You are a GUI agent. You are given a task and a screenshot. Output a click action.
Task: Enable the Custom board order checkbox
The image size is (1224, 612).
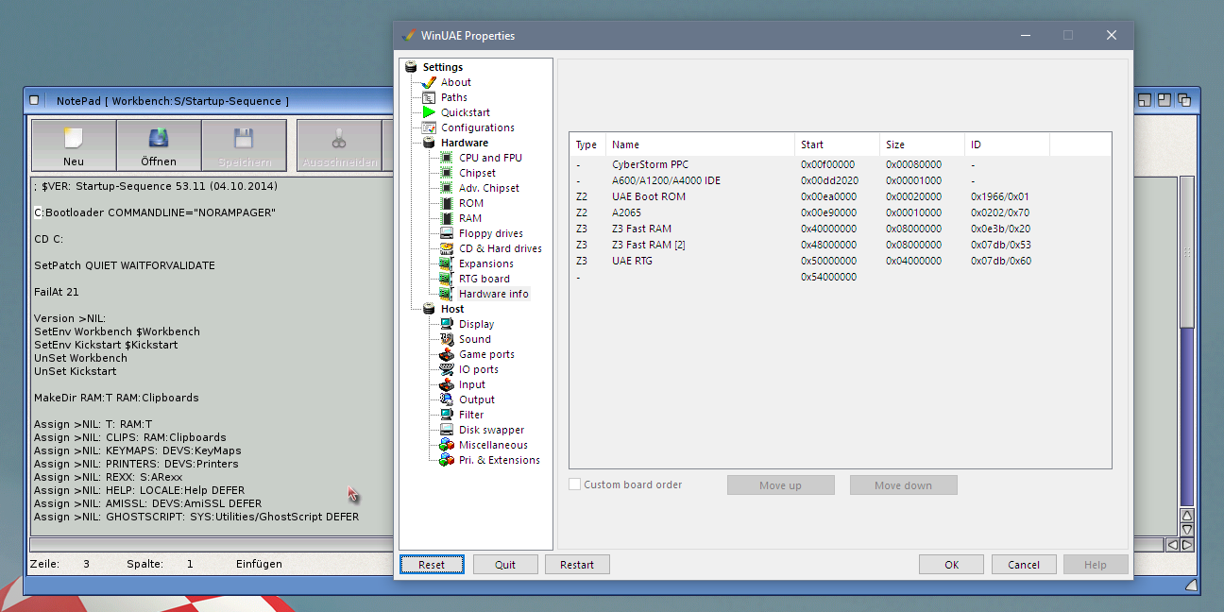(x=575, y=484)
